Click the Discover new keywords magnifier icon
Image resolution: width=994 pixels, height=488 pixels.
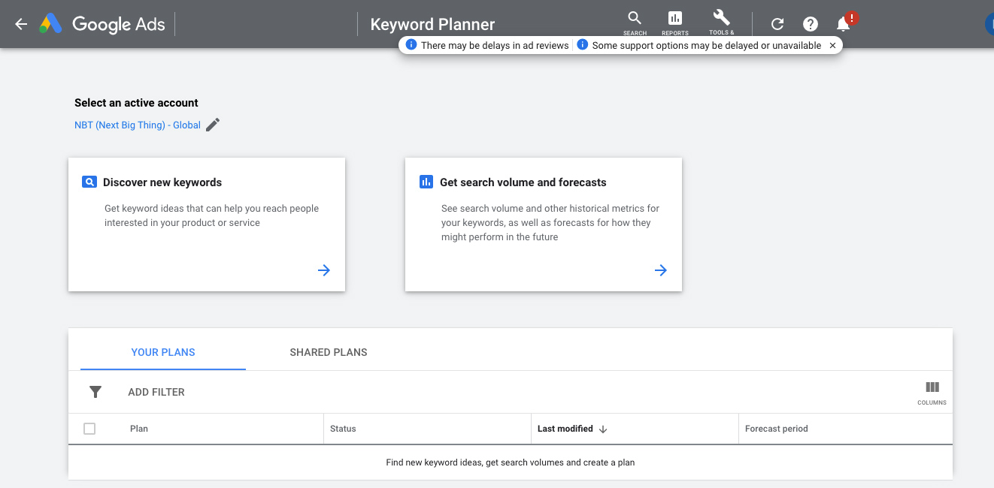[x=89, y=182]
